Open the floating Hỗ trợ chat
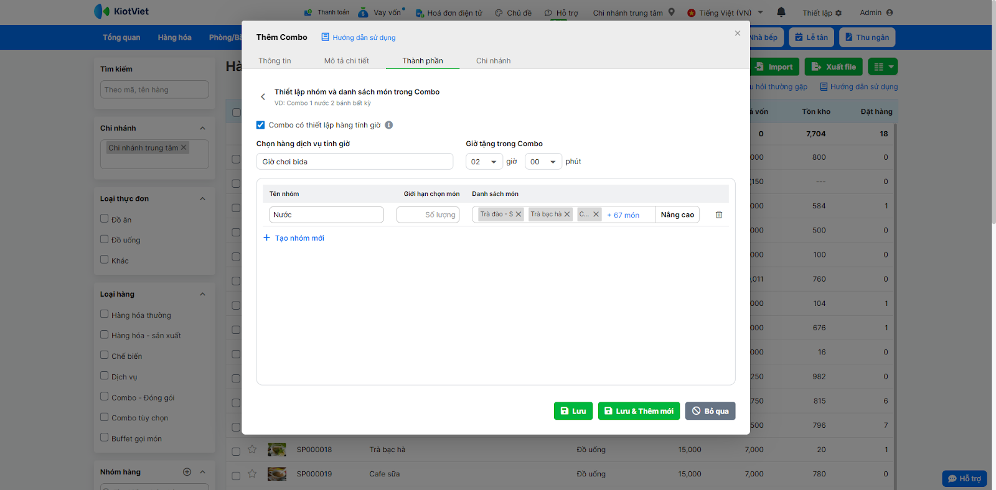The width and height of the screenshot is (996, 490). [x=964, y=478]
